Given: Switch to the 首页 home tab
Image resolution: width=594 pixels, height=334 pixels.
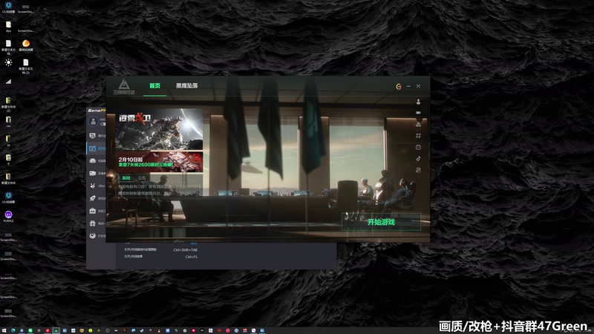Looking at the screenshot, I should click(x=154, y=86).
